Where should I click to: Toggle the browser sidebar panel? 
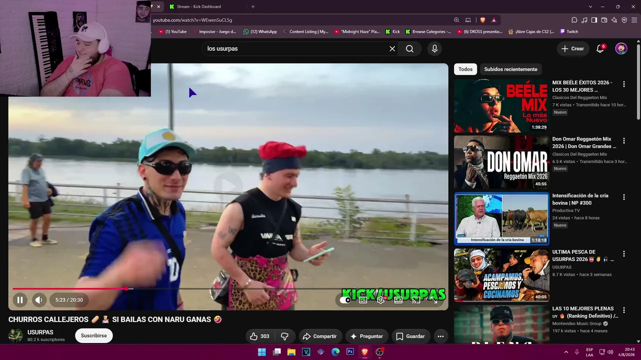click(x=594, y=20)
